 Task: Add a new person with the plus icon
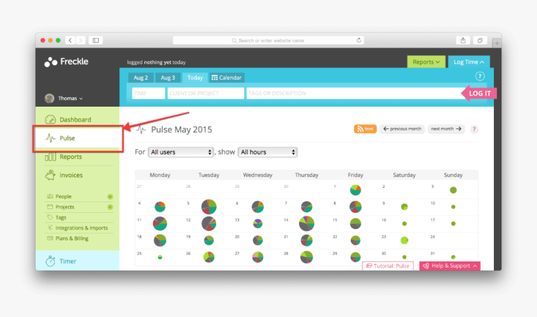click(110, 197)
